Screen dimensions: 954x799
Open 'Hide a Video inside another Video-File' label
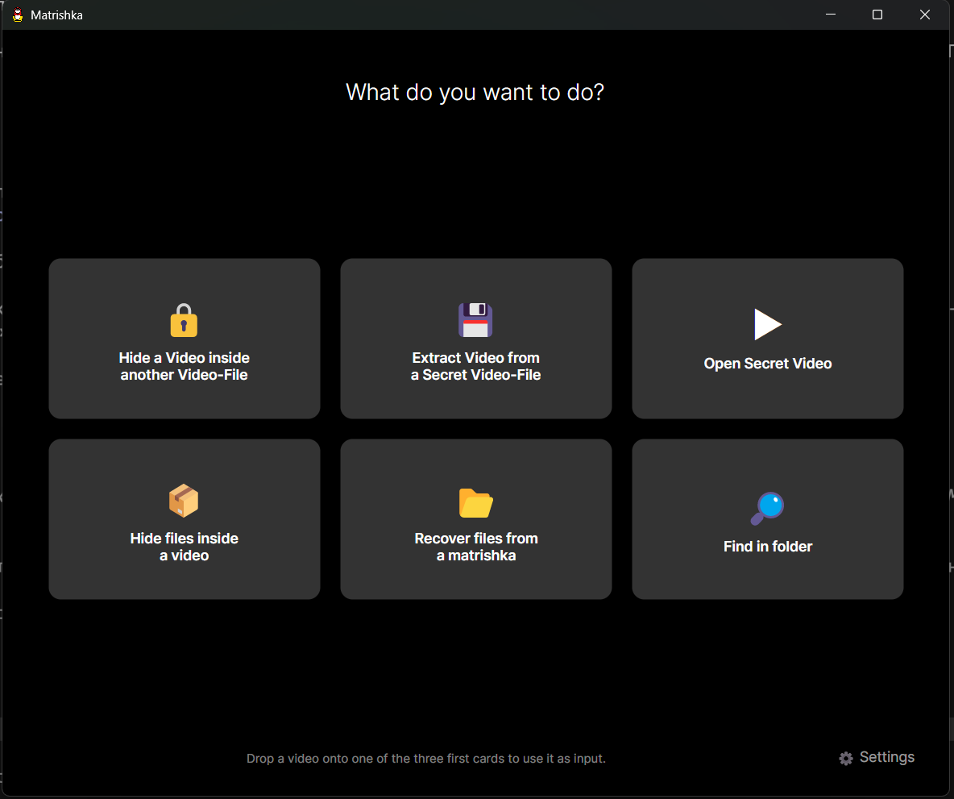pos(185,366)
